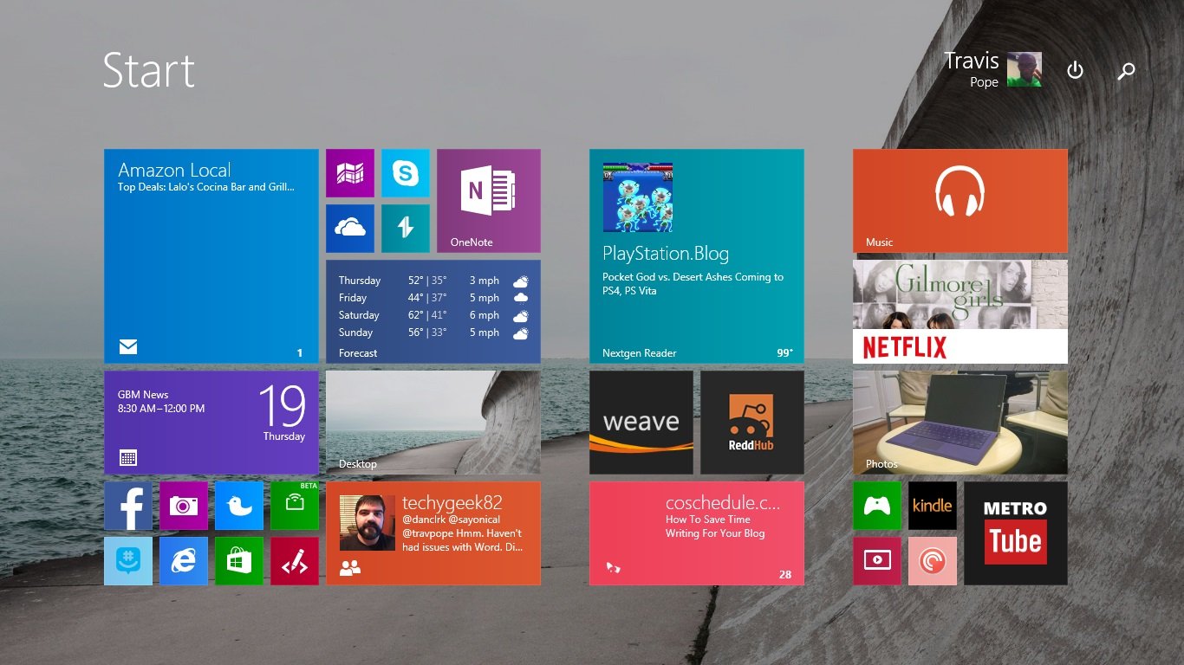Launch Skype from its tile
This screenshot has width=1184, height=665.
[406, 173]
